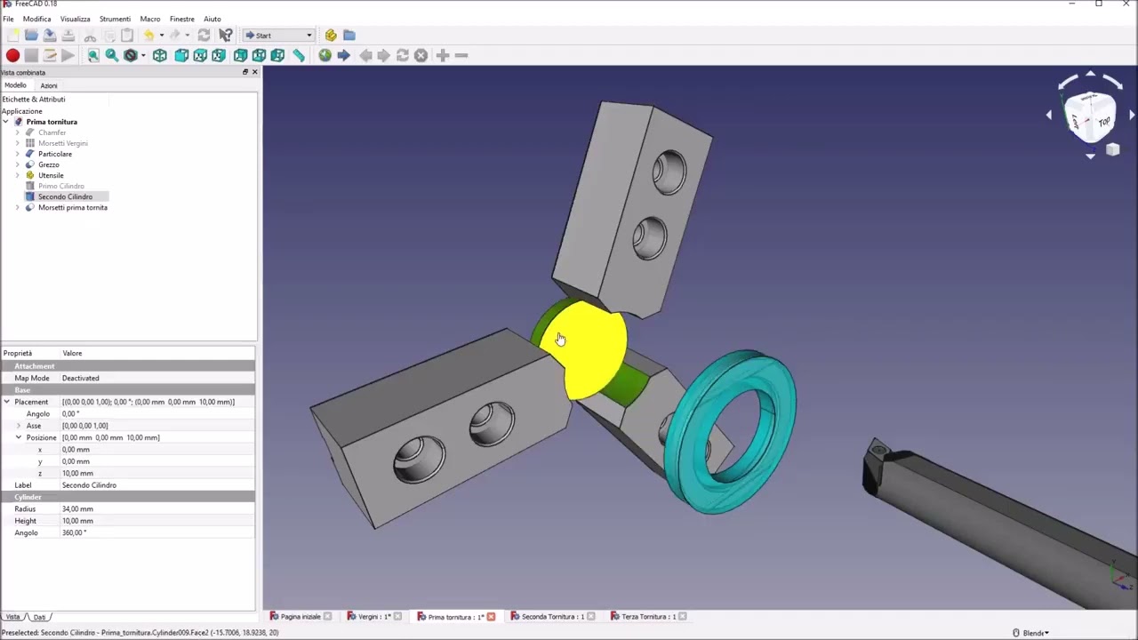Click the Cut scissors icon
The image size is (1138, 640).
(90, 36)
